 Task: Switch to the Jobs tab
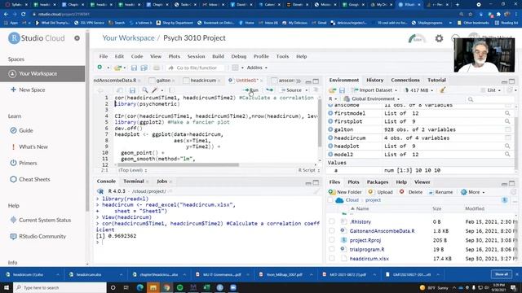pyautogui.click(x=161, y=181)
